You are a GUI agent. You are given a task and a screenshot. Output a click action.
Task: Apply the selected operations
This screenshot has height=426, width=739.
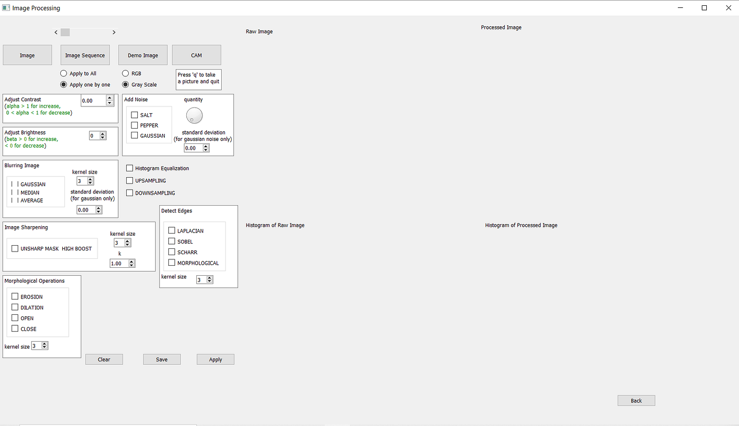(x=215, y=359)
